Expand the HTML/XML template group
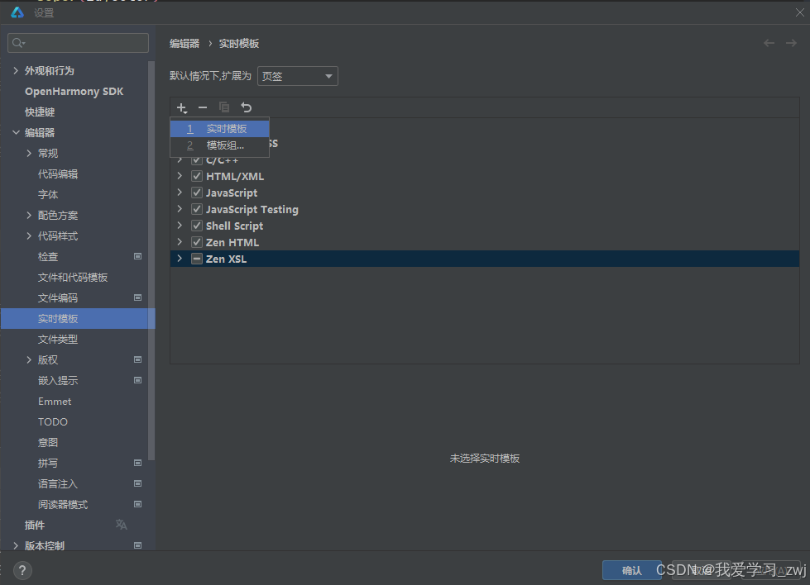 point(180,176)
